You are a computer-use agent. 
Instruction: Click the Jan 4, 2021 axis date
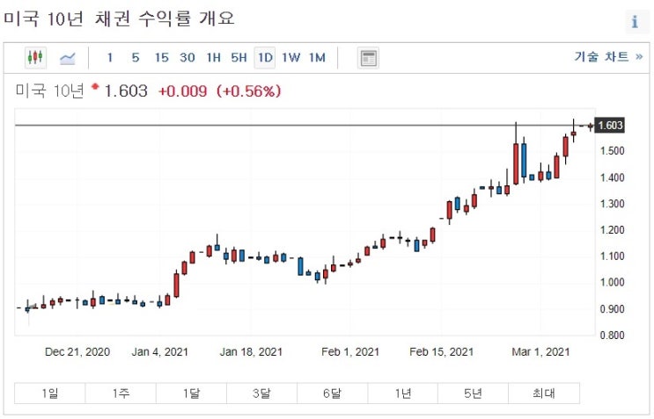coord(159,352)
